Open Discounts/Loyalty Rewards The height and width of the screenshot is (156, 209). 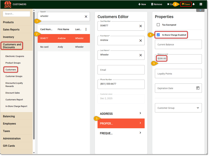(14, 85)
